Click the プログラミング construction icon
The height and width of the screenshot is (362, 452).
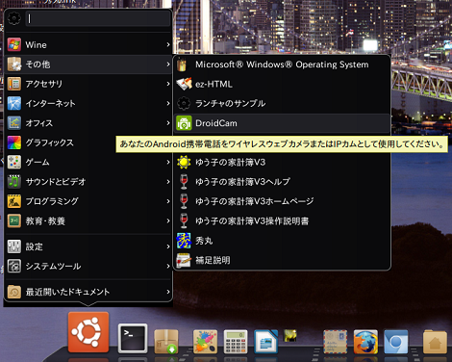tap(14, 201)
